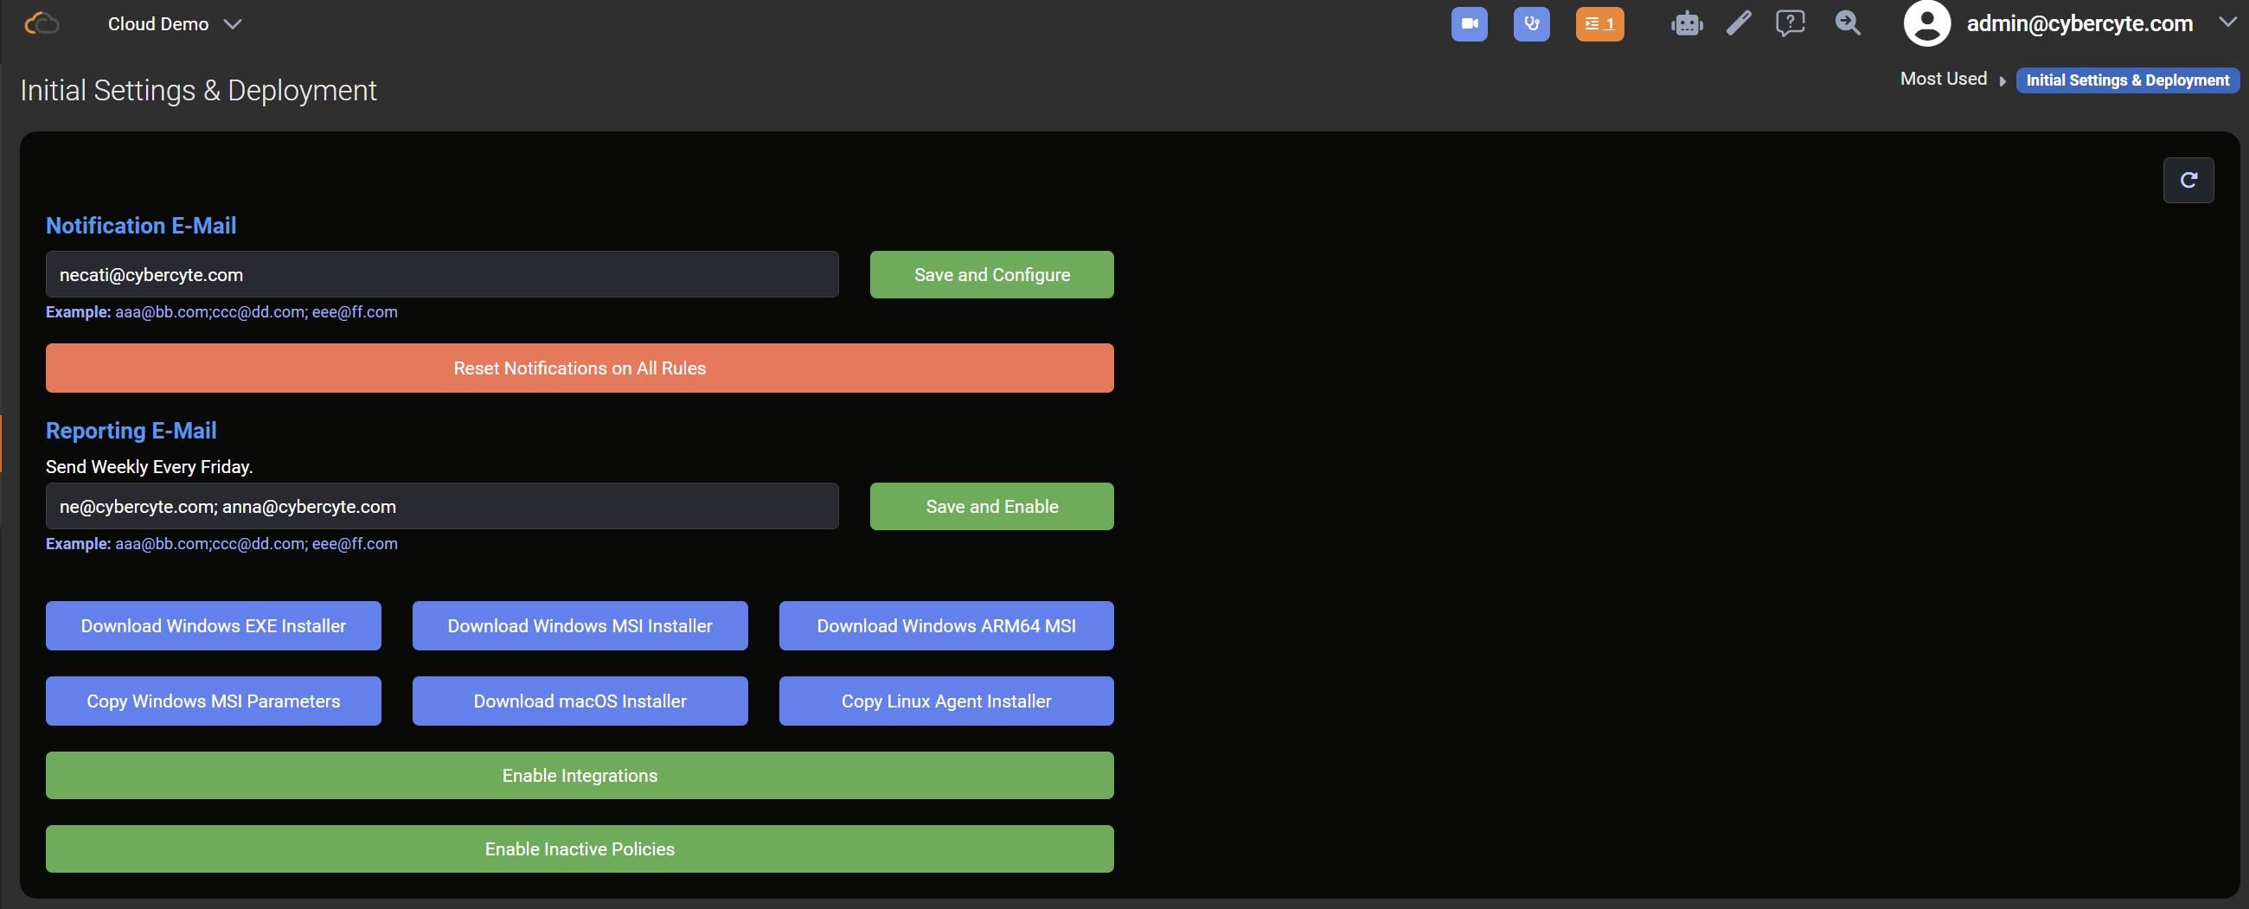Viewport: 2249px width, 909px height.
Task: Click the refresh icon button
Action: click(x=2188, y=180)
